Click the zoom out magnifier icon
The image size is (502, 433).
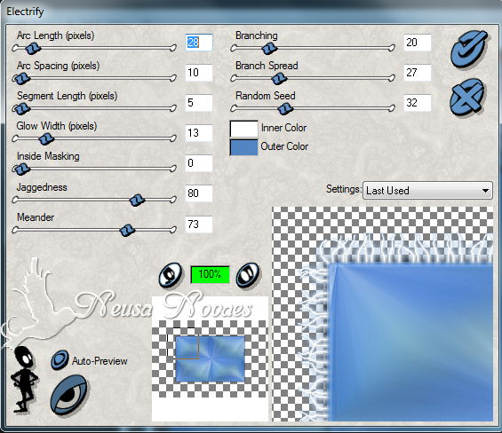[171, 275]
